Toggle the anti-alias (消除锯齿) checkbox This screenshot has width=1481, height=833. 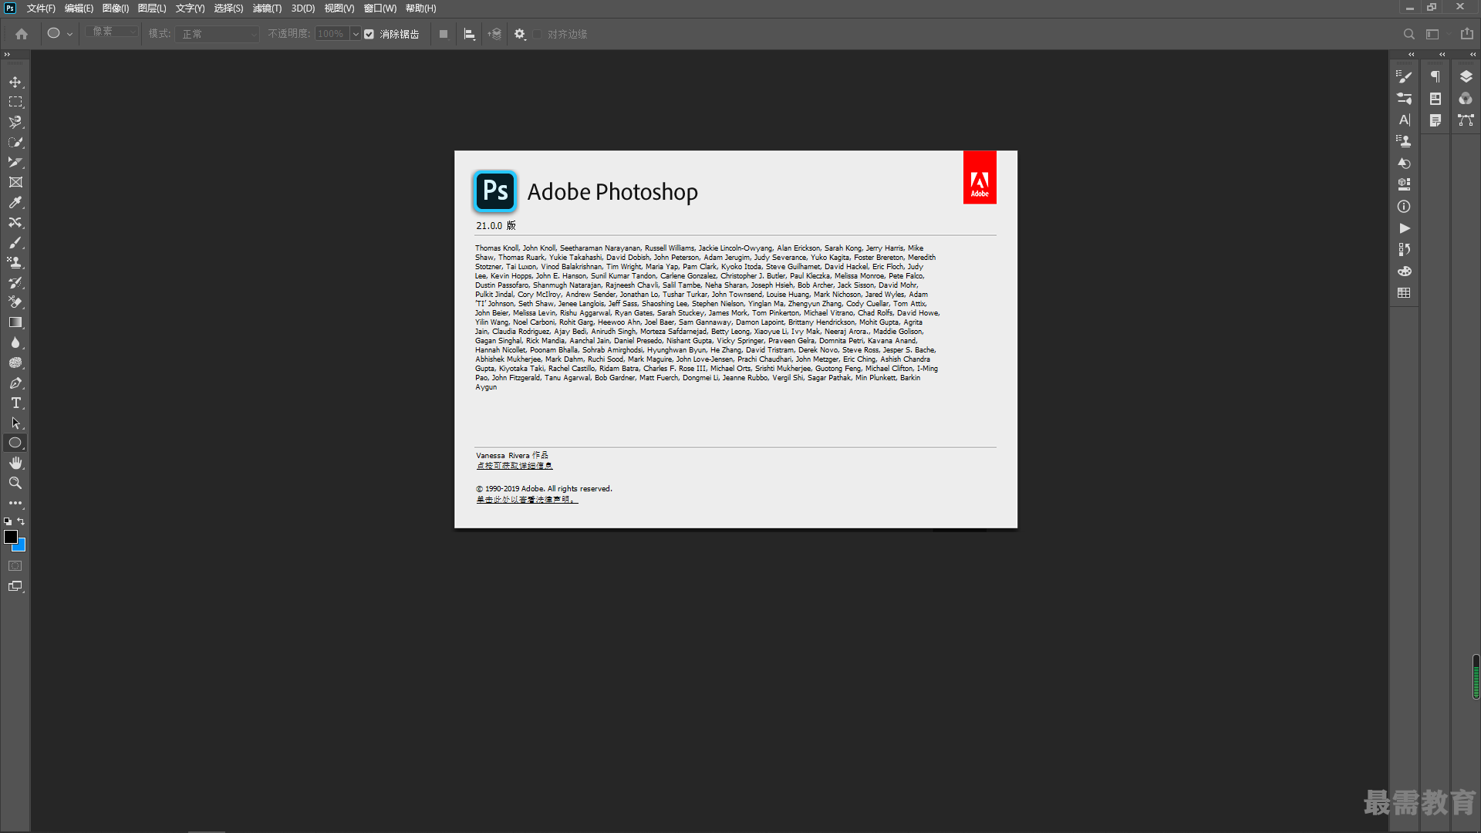[369, 34]
